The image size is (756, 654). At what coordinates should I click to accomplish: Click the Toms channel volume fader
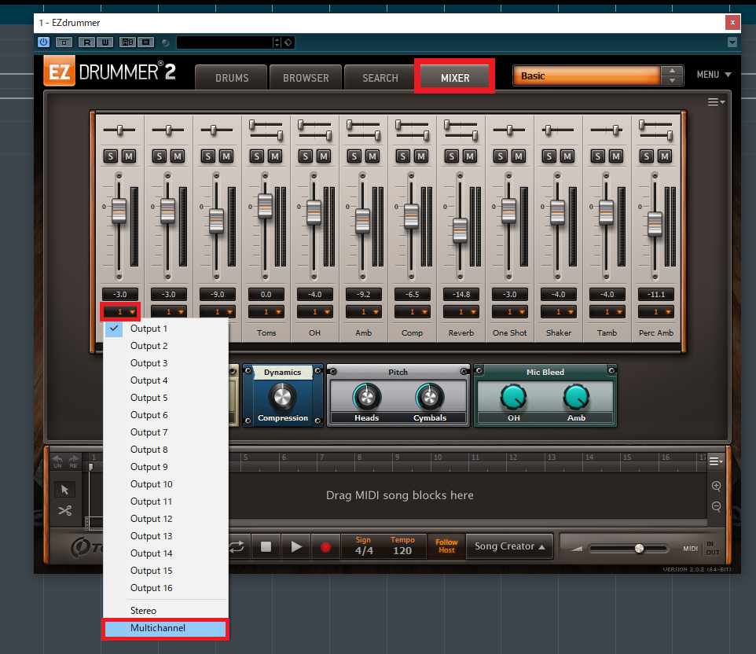(265, 206)
